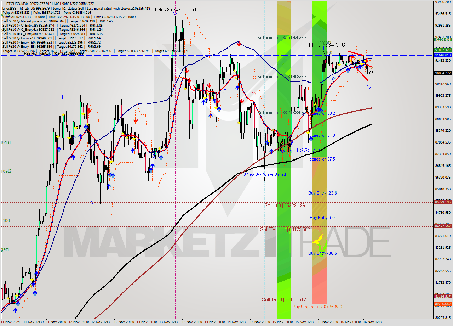This screenshot has width=453, height=326.
Task: Click the '11 Nov 2024' time axis label
Action: point(10,322)
